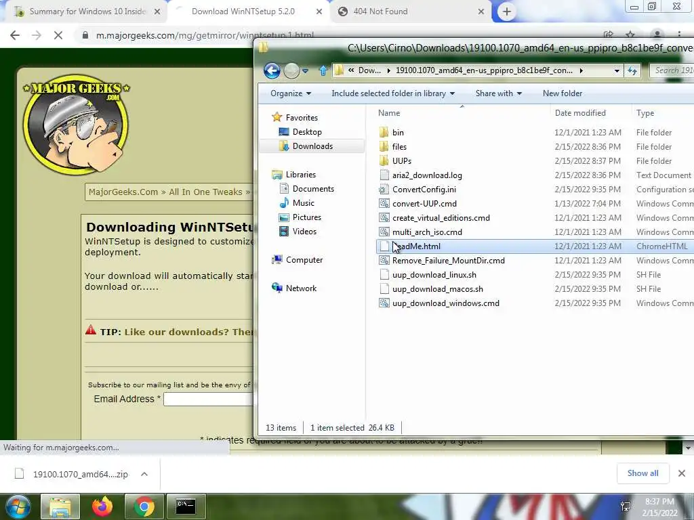Open Pictures library in navigation pane
694x520 pixels.
pos(306,217)
